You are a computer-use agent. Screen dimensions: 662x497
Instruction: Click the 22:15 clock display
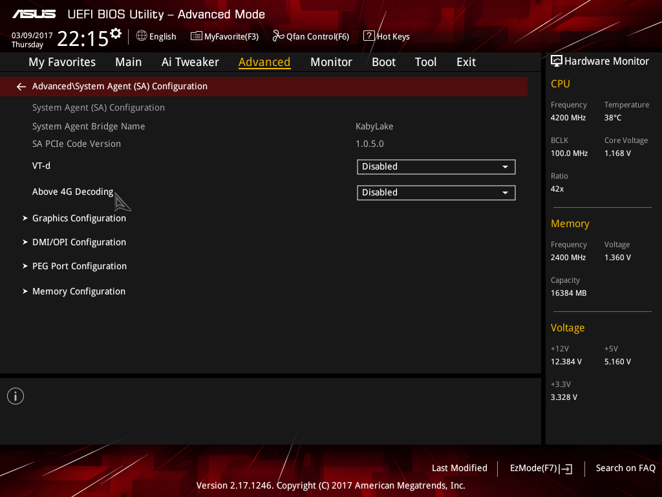(83, 39)
